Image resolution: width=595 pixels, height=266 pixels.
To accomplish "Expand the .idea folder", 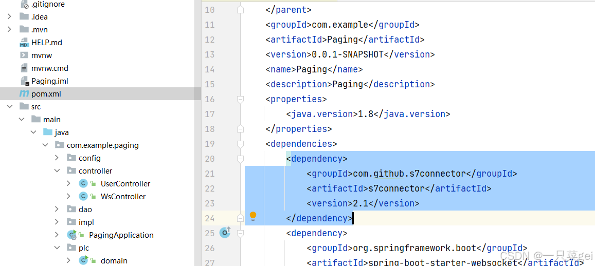I will [x=9, y=16].
